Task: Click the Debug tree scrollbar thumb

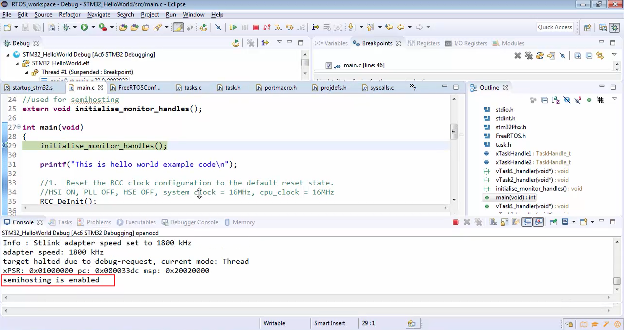Action: [305, 62]
